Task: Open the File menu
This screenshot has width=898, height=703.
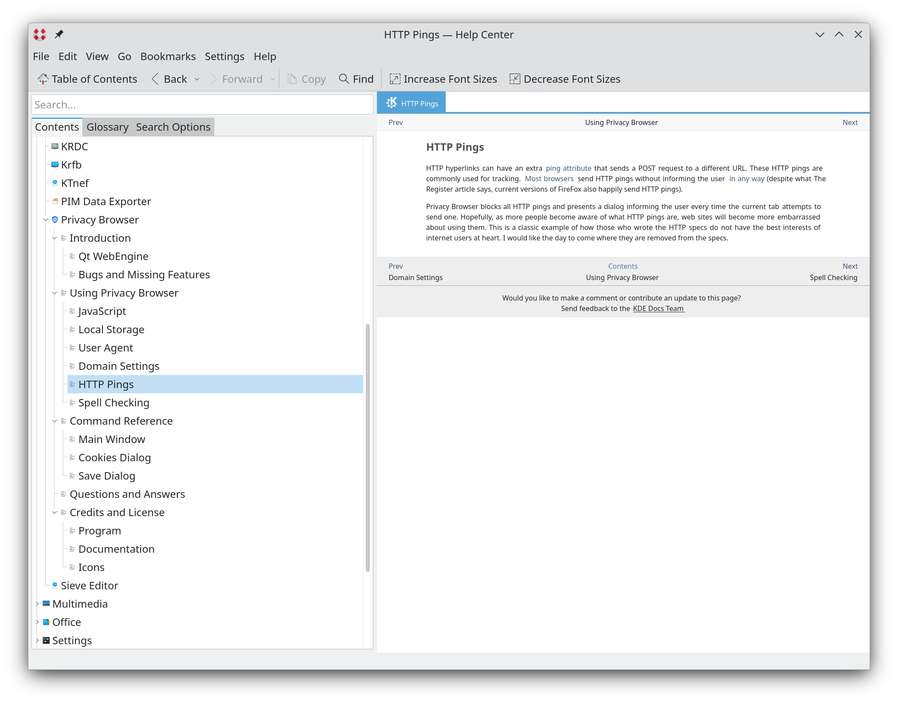Action: coord(41,57)
